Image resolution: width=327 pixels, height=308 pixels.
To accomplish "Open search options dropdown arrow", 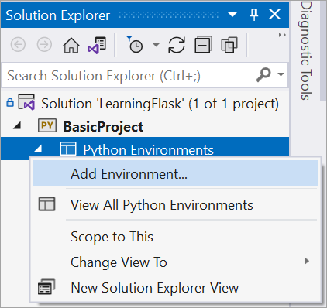I will click(281, 74).
